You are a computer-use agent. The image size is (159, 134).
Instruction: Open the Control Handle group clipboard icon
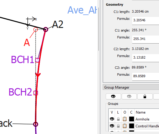125,126
